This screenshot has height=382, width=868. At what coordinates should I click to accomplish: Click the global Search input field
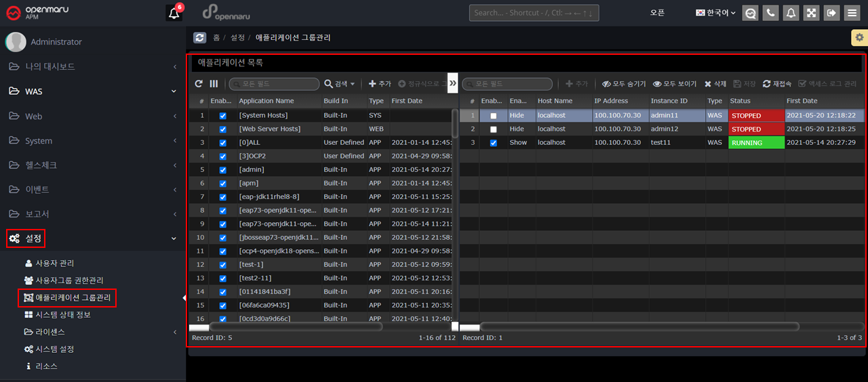[x=534, y=13]
